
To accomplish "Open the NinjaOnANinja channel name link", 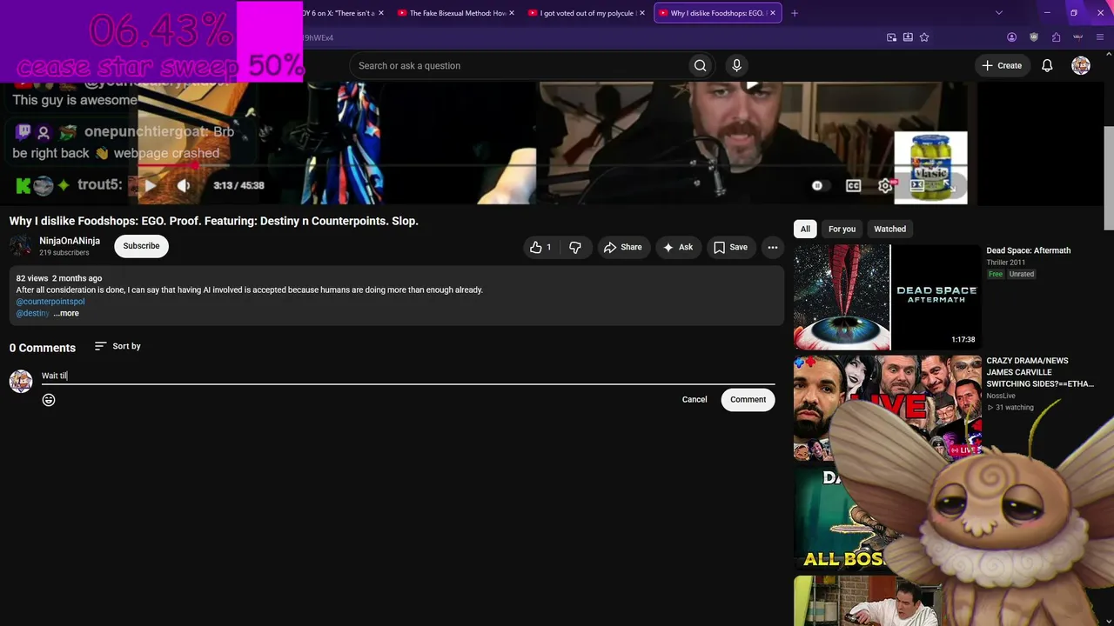I will pos(70,241).
